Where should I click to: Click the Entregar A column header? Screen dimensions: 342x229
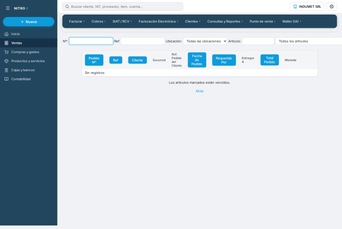pos(248,60)
